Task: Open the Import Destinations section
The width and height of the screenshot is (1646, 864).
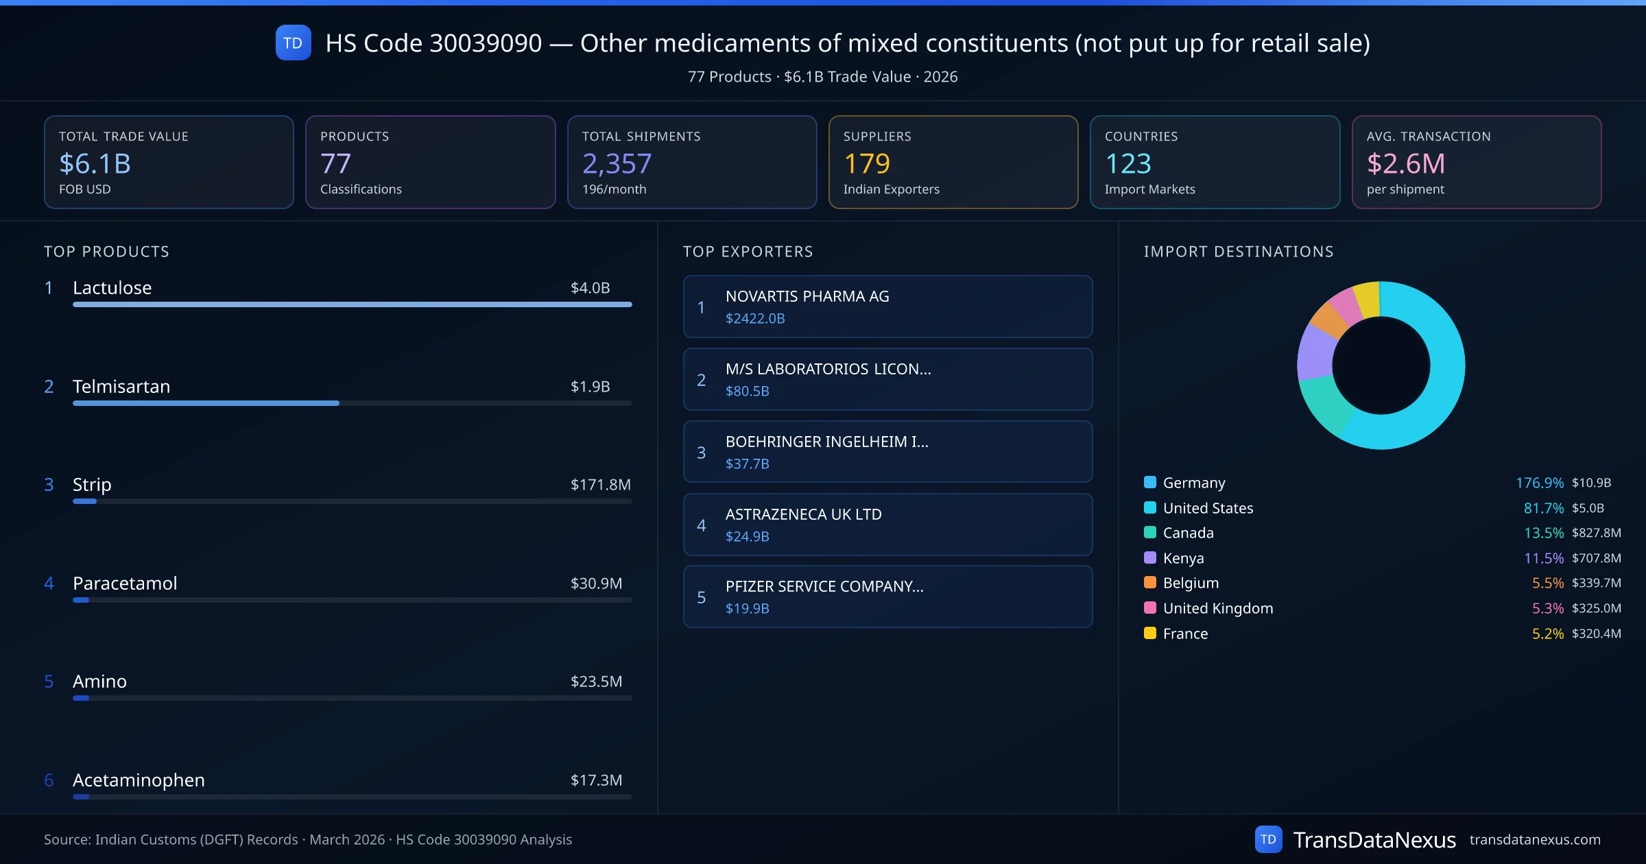Action: pyautogui.click(x=1239, y=252)
